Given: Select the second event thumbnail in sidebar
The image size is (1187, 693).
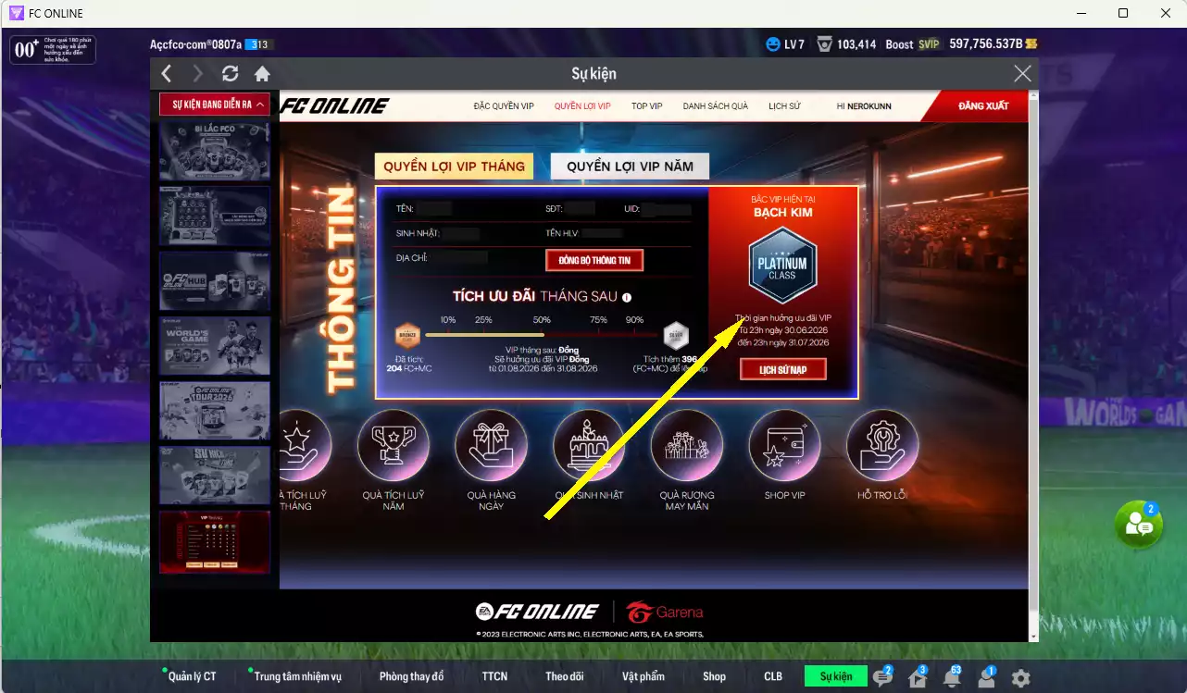Looking at the screenshot, I should [215, 217].
